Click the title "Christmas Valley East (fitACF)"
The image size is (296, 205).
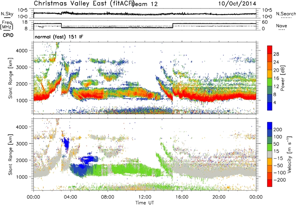(84, 4)
